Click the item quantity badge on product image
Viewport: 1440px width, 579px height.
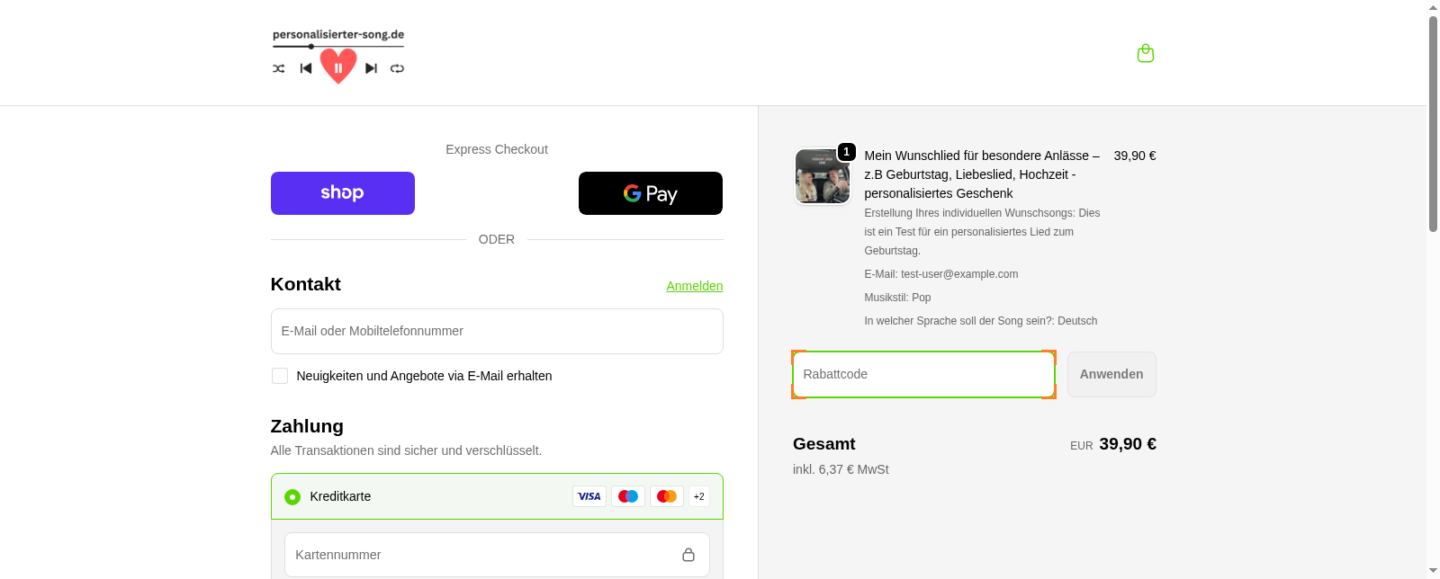coord(846,152)
